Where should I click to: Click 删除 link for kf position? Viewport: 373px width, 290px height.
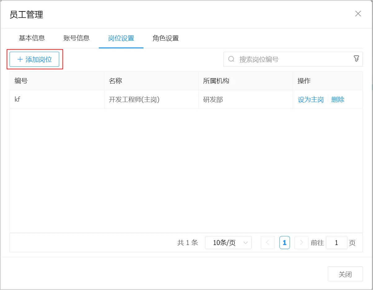pos(338,100)
